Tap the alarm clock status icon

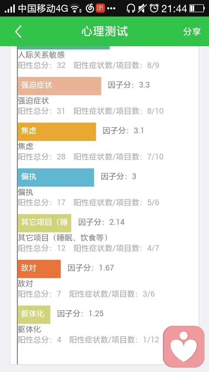[154, 9]
